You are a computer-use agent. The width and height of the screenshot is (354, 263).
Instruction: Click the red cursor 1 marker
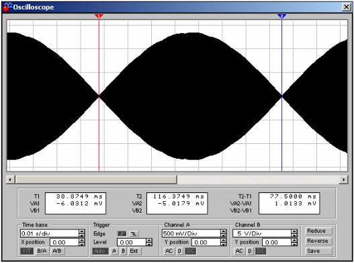tap(99, 16)
